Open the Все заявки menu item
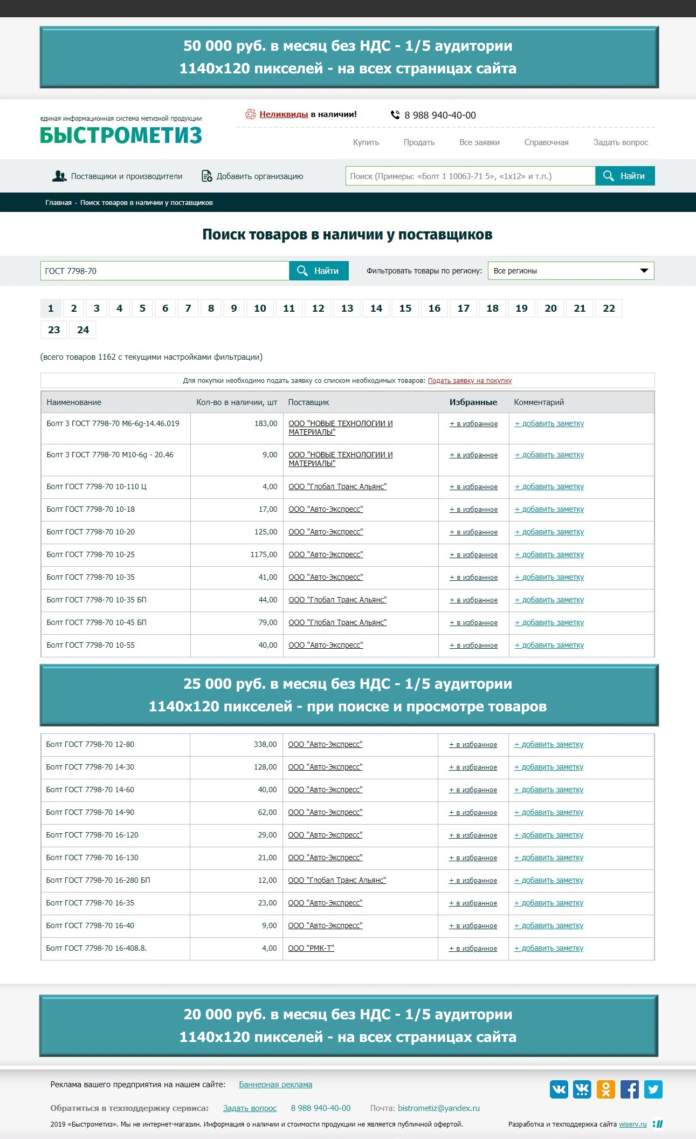The image size is (696, 1139). click(x=479, y=142)
